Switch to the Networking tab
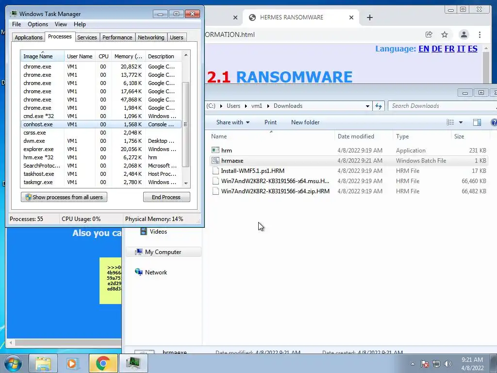The height and width of the screenshot is (373, 497). [x=151, y=37]
